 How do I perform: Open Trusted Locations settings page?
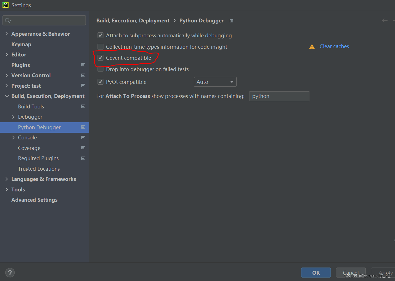(39, 169)
